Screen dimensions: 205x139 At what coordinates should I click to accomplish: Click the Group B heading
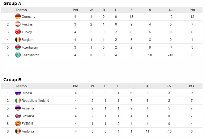click(x=12, y=80)
